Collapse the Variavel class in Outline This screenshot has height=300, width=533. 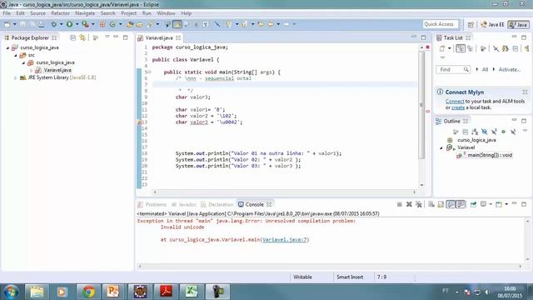click(441, 147)
